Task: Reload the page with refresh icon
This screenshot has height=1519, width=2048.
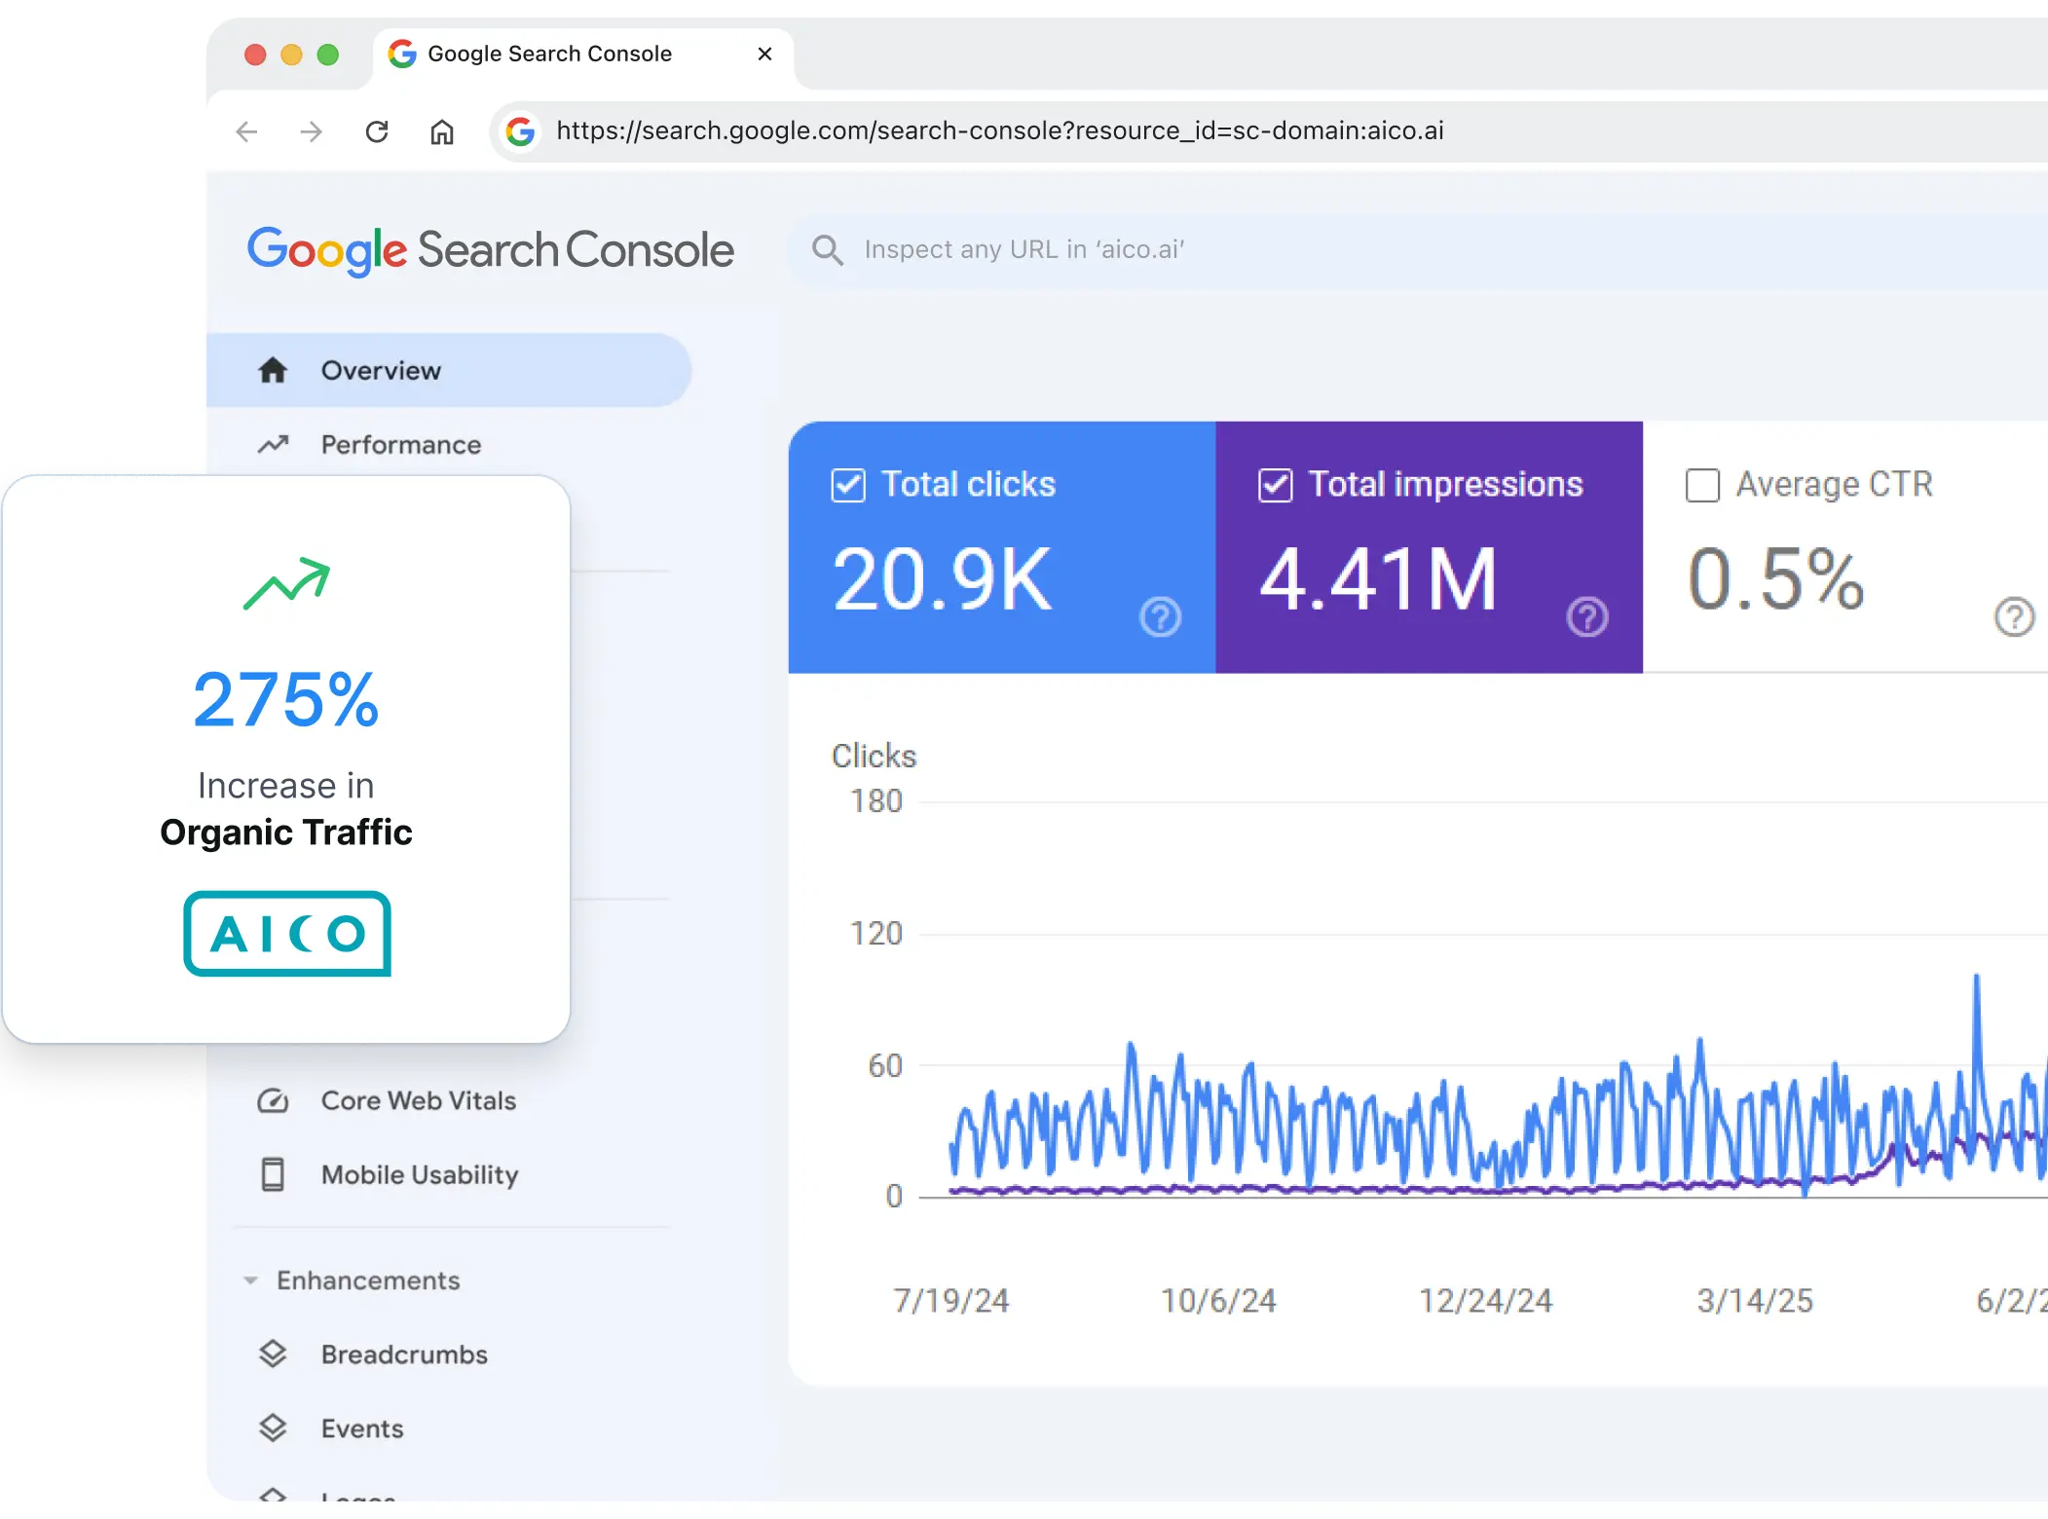Action: [x=377, y=131]
